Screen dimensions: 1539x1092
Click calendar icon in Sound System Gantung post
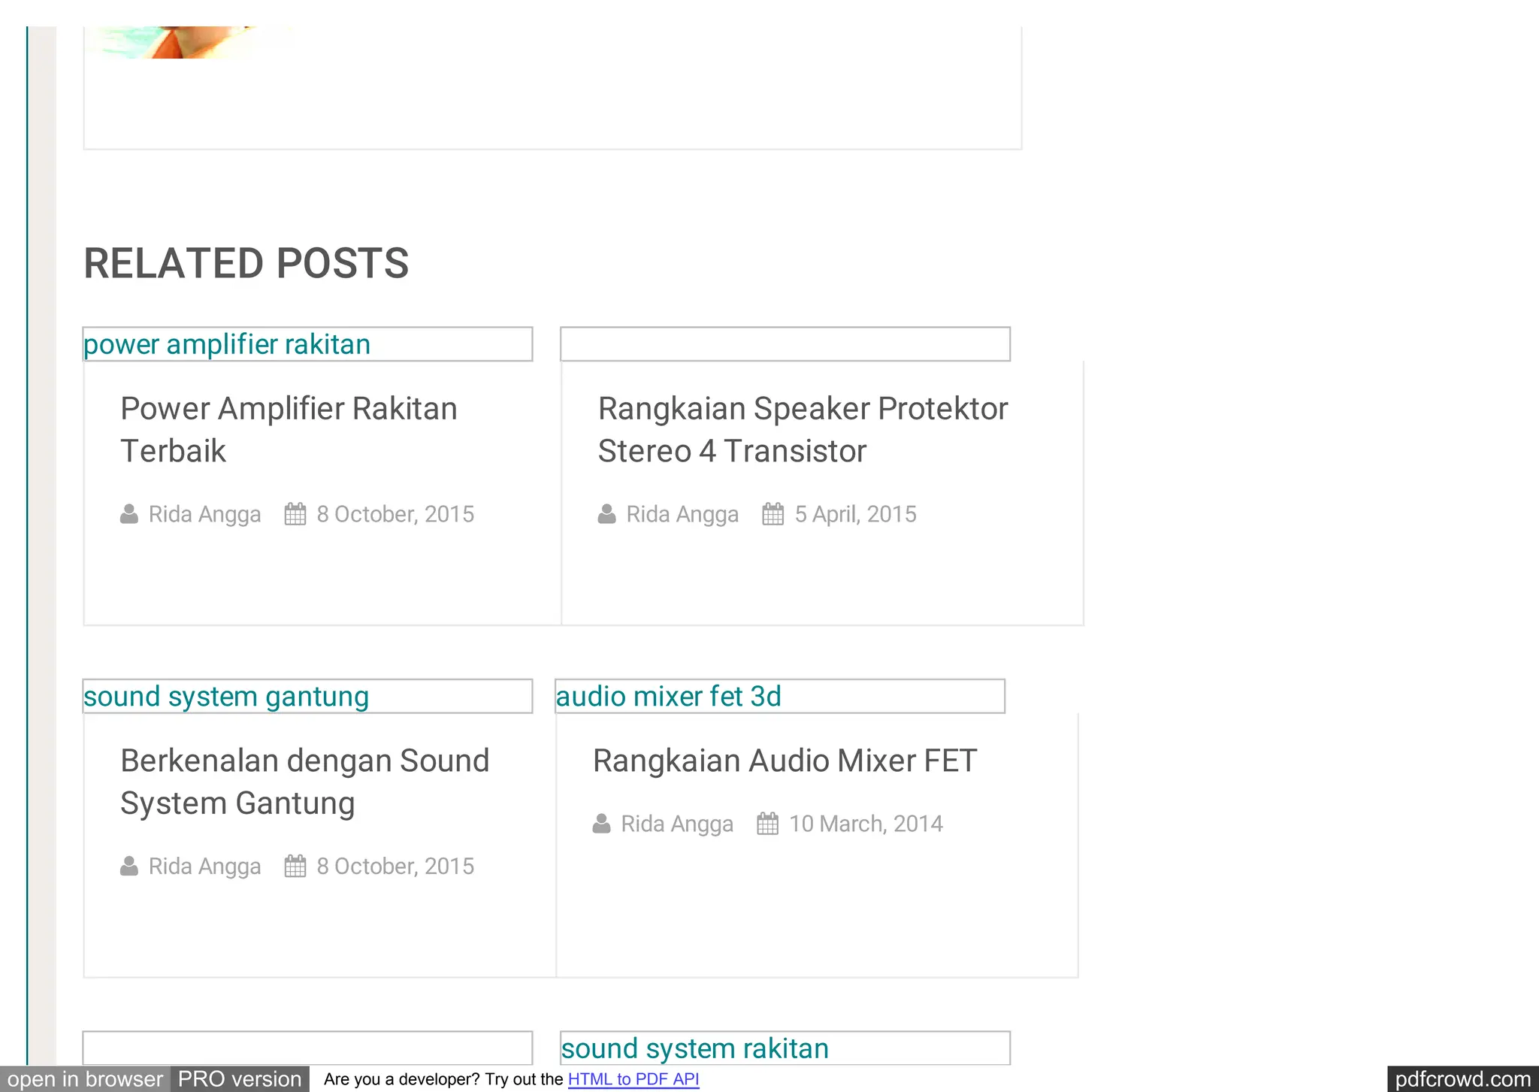click(x=295, y=867)
